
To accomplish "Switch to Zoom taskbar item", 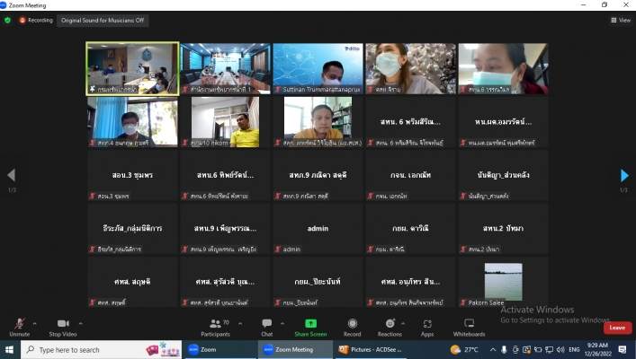I will [x=221, y=350].
